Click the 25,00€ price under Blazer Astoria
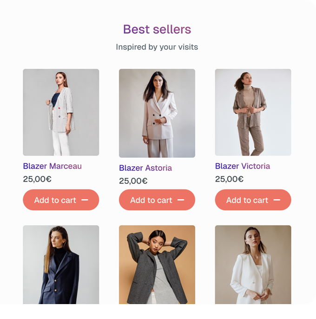Viewport: 316px width, 319px height. [x=133, y=181]
